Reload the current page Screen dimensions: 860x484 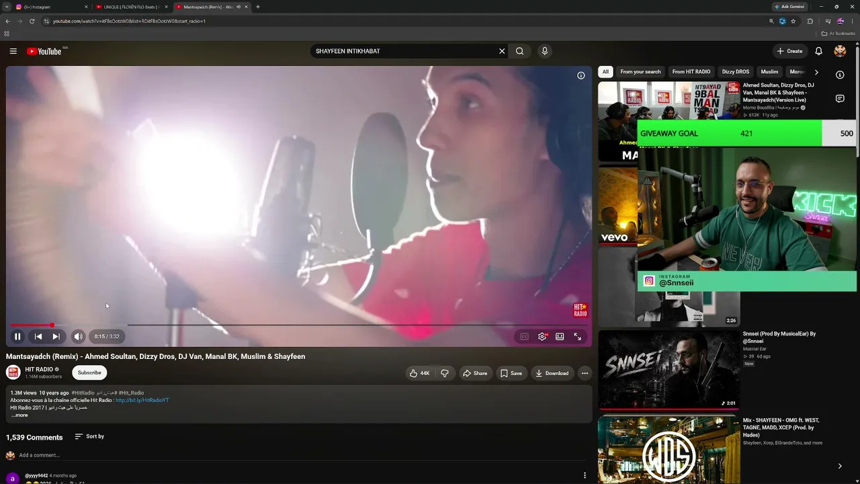click(32, 21)
